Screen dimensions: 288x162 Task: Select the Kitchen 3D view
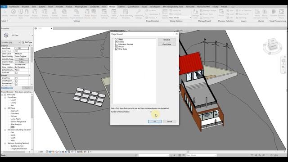click(13, 116)
